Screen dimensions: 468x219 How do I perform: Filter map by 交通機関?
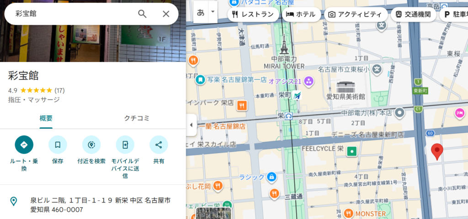click(x=413, y=14)
